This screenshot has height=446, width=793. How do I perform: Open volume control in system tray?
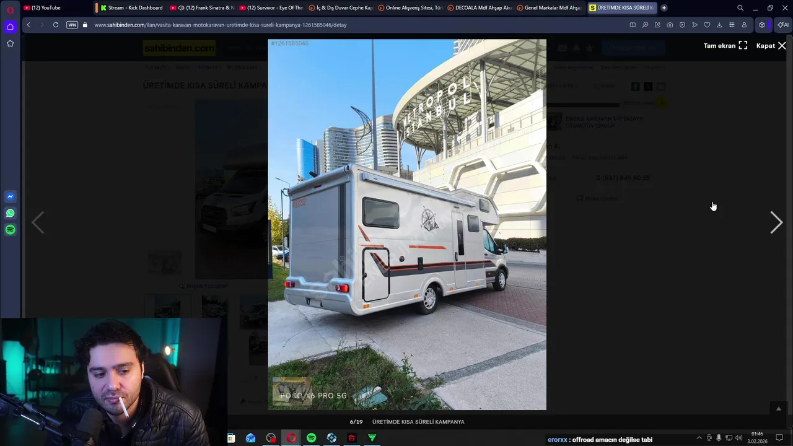738,438
